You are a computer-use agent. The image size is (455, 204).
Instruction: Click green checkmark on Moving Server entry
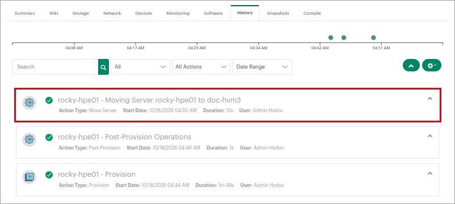pyautogui.click(x=49, y=100)
